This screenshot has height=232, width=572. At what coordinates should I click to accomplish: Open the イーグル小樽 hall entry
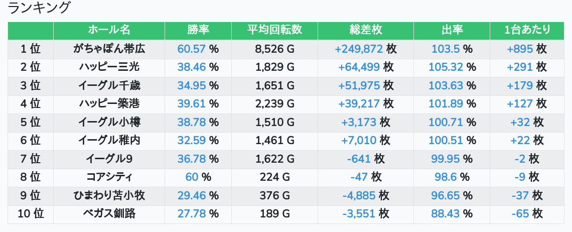[x=109, y=122]
